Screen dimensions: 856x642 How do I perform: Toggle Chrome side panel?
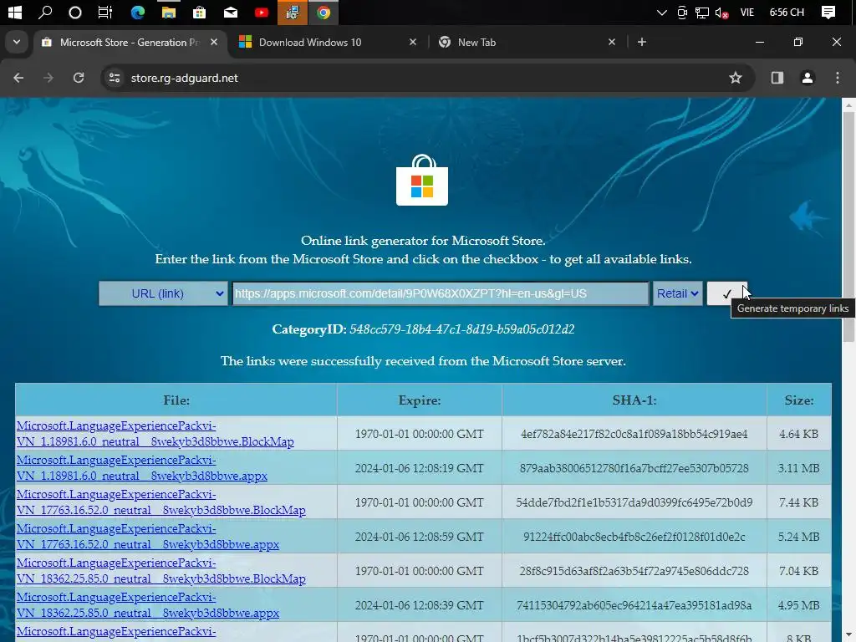tap(777, 78)
